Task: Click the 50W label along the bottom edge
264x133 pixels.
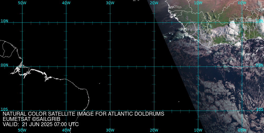Action: point(22,130)
